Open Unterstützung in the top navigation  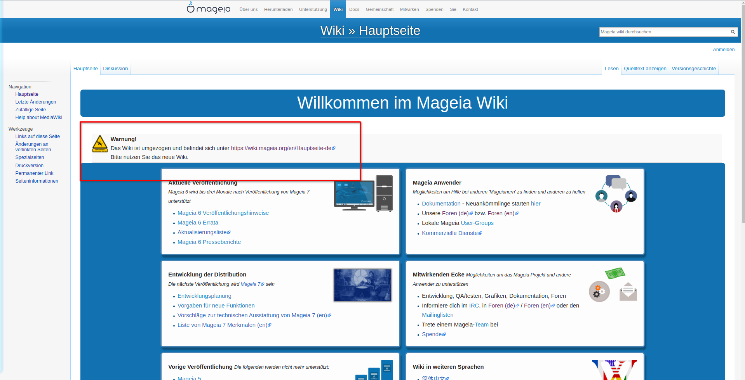313,9
